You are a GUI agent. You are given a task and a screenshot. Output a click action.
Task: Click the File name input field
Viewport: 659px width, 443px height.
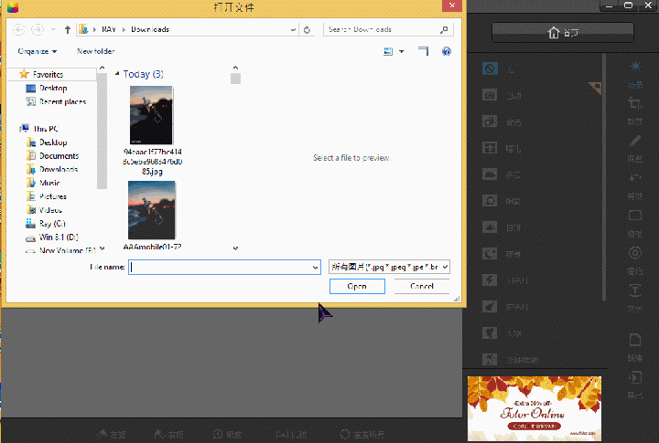pos(222,268)
